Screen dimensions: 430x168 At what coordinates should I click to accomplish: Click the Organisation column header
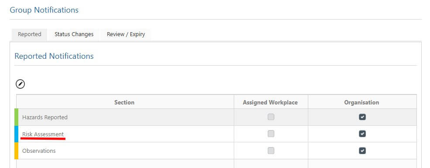362,102
